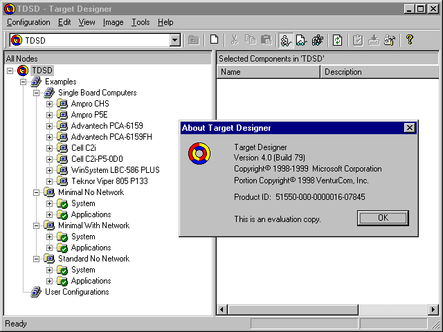Viewport: 443px width, 332px height.
Task: Click the horizontal scrollbar left arrow
Action: tap(221, 310)
